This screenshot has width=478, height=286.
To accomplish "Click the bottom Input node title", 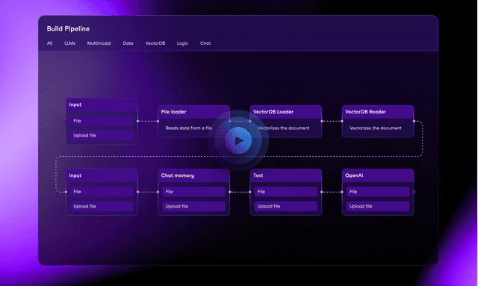I will click(75, 175).
